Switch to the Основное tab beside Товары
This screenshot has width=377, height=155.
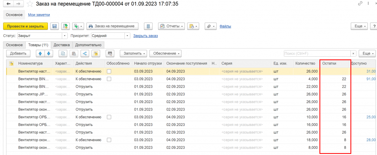click(14, 45)
